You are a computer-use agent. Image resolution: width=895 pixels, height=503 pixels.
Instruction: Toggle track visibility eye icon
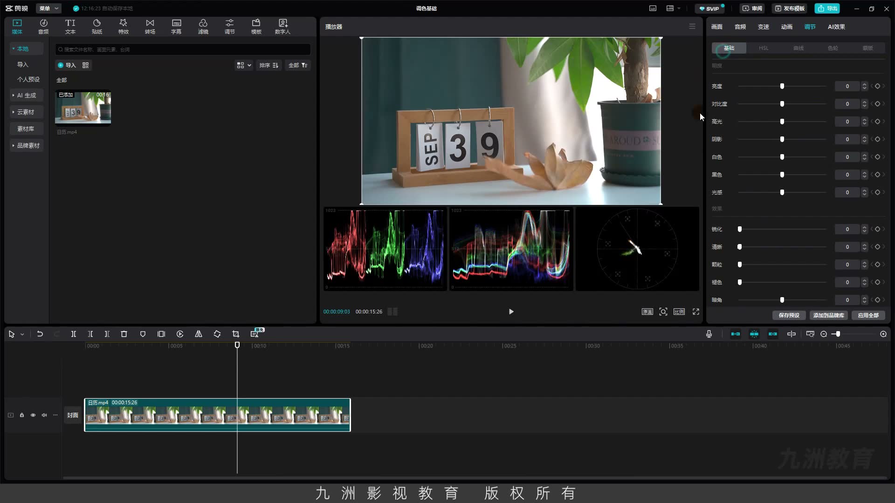[x=33, y=415]
